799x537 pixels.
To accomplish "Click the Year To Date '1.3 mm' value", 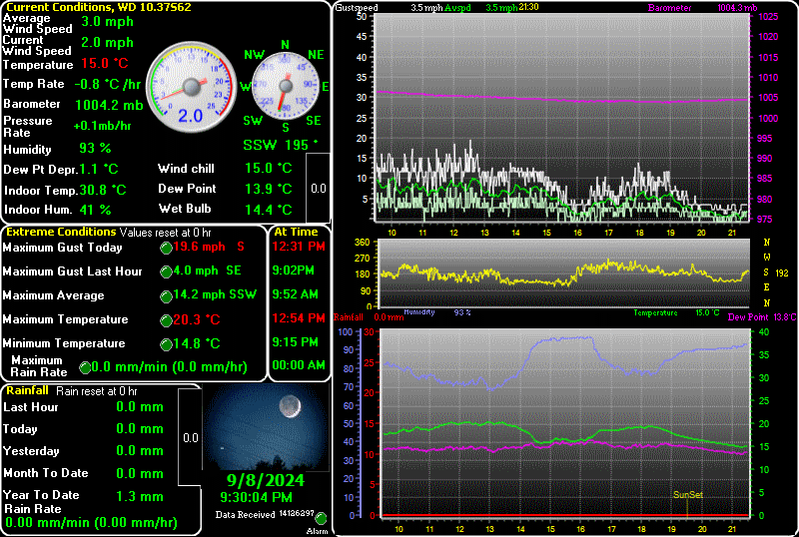I will tap(140, 496).
